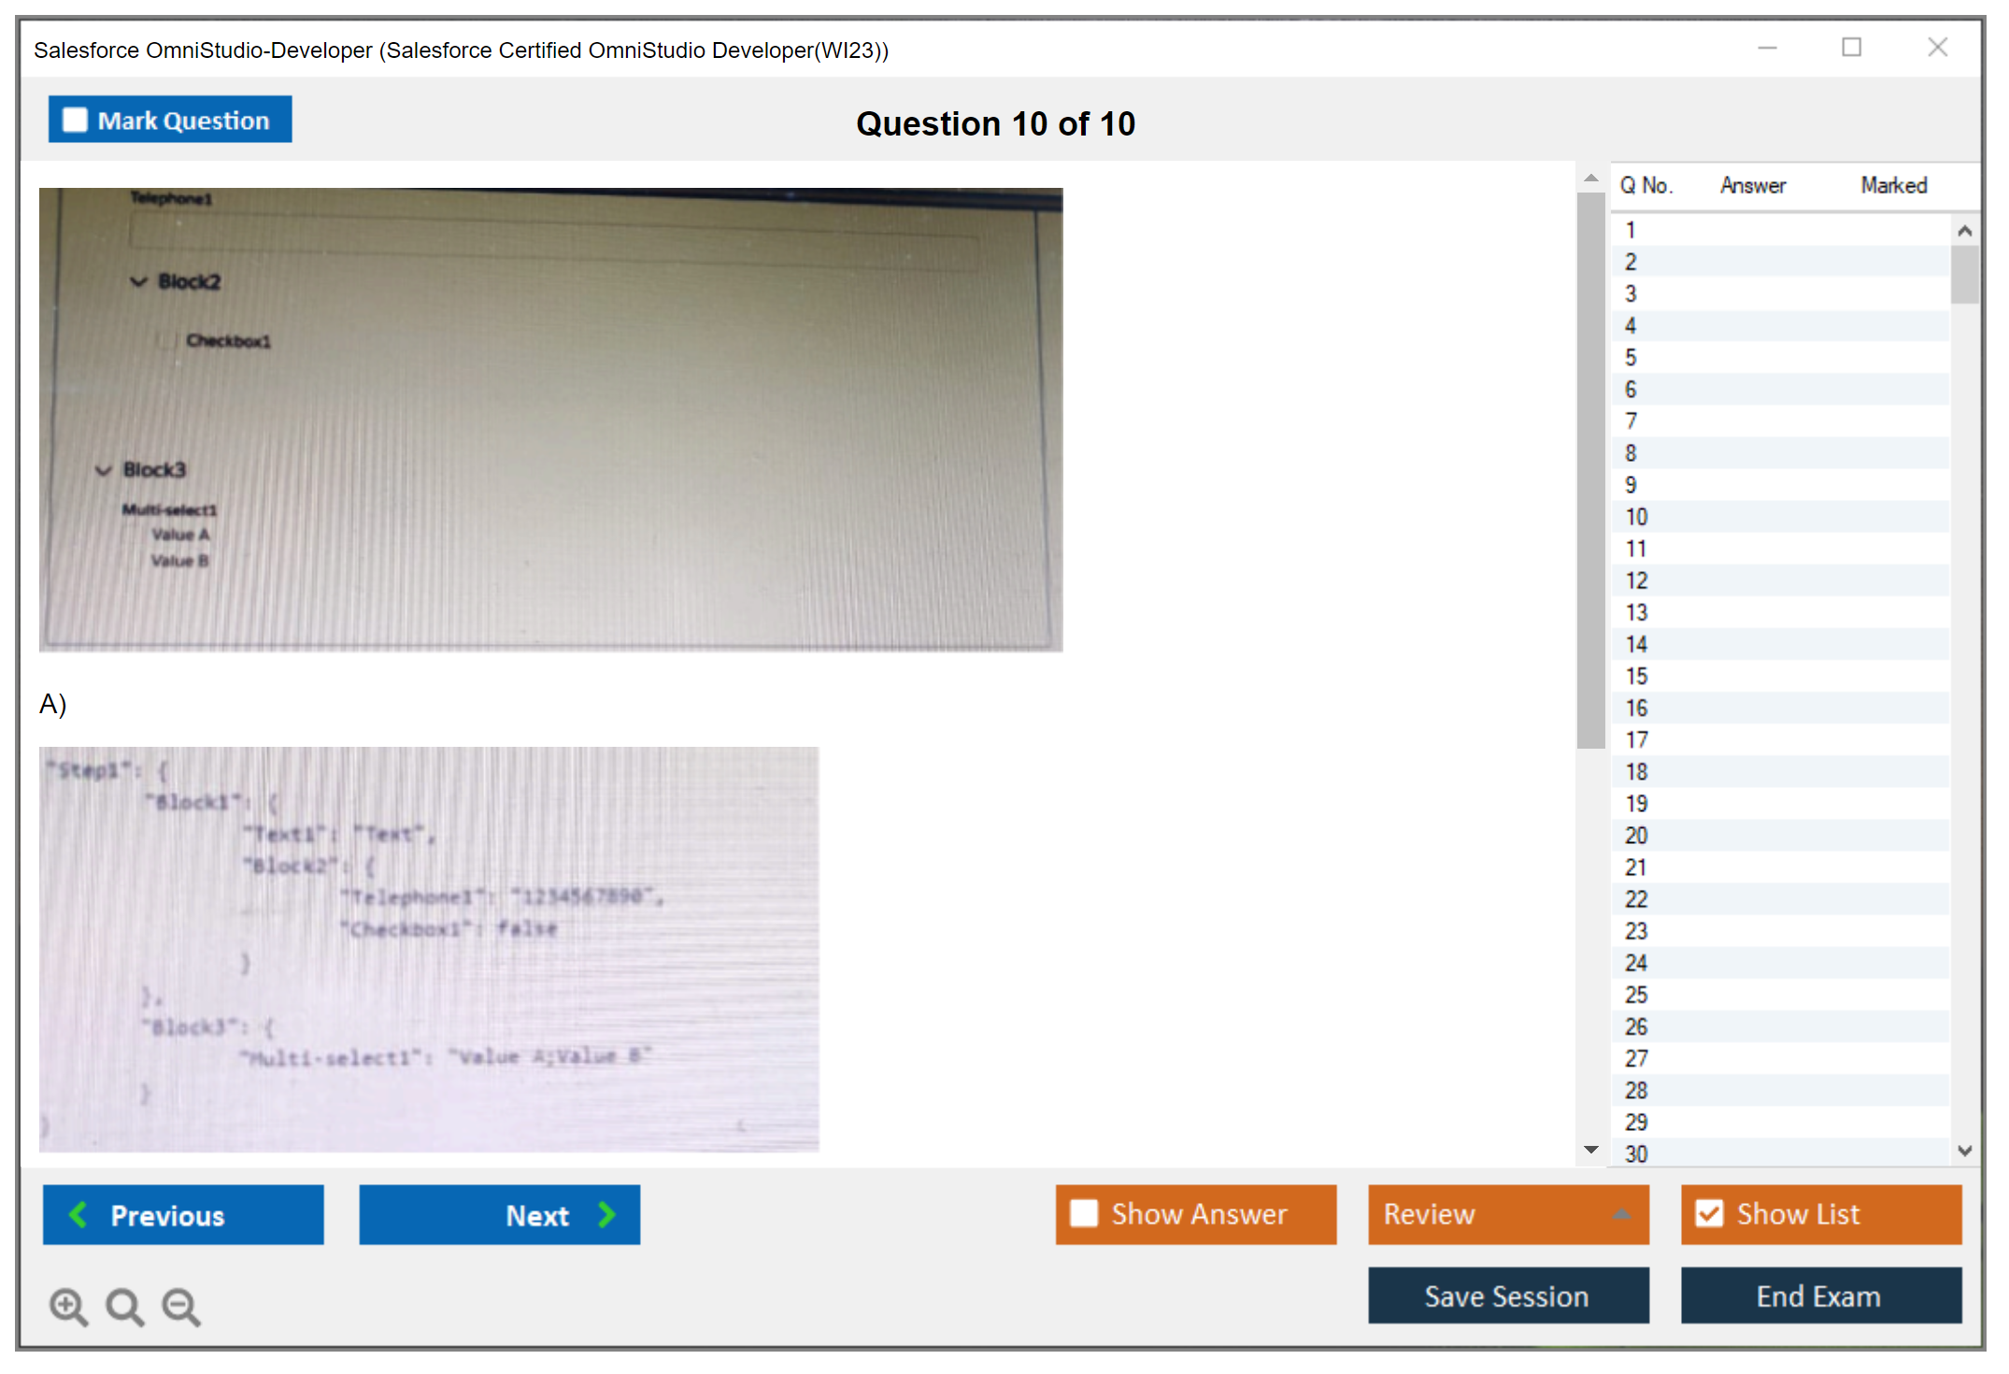Click question pane scroll down arrow
This screenshot has width=2009, height=1374.
point(1590,1150)
